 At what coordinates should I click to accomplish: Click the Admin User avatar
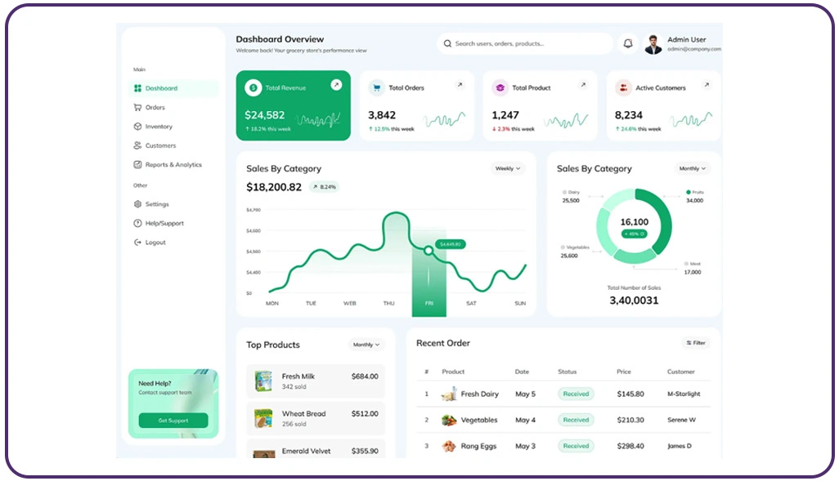(653, 44)
